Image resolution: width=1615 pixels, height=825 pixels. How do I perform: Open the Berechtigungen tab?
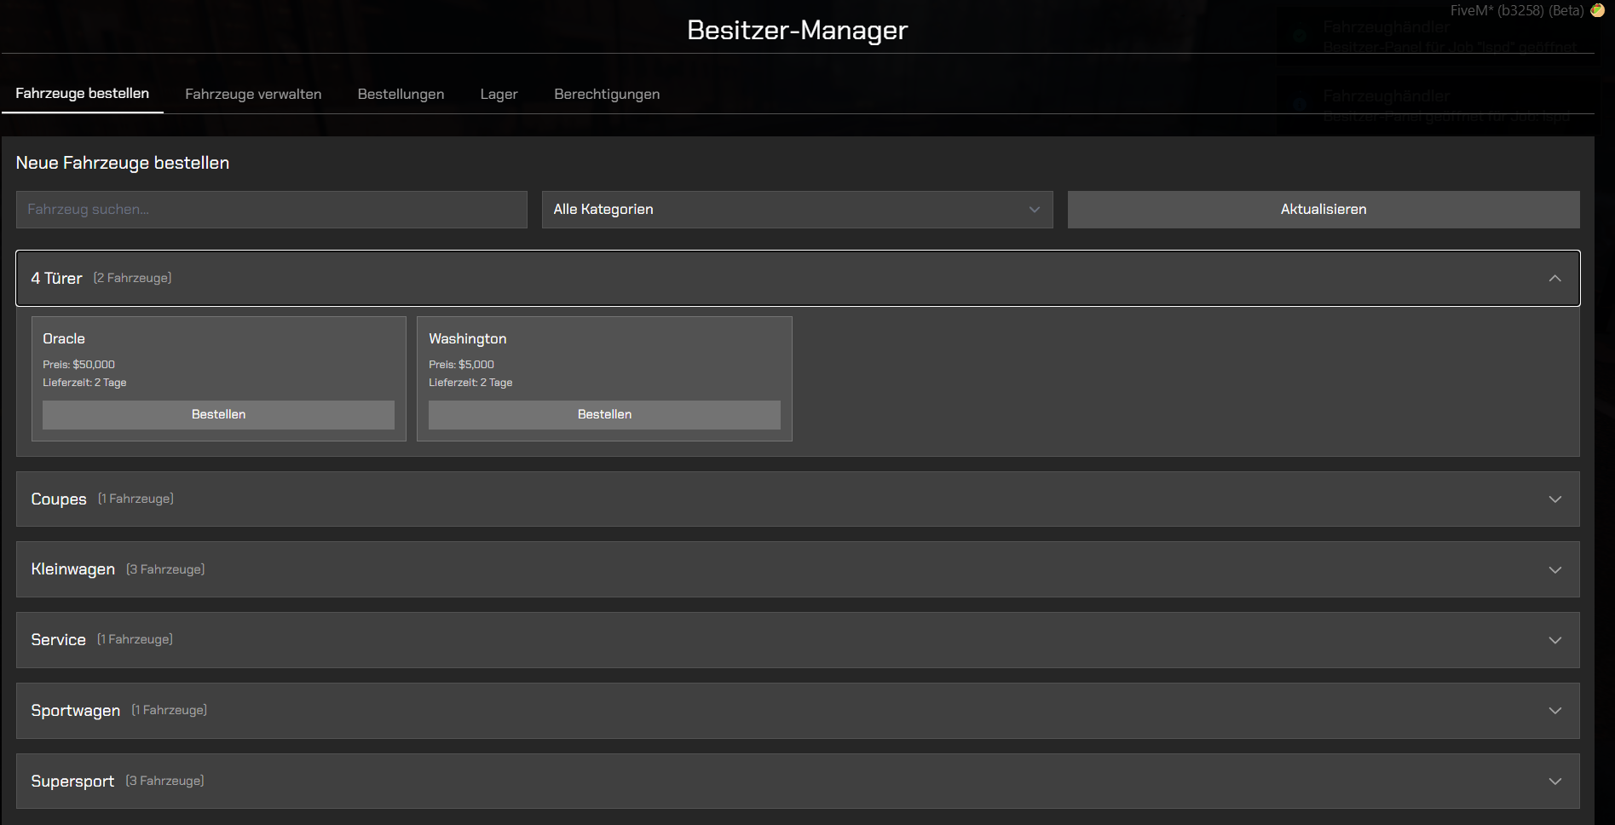(607, 95)
